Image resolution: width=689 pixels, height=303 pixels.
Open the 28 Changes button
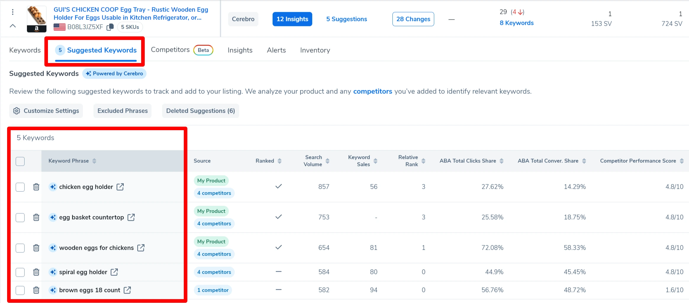[x=413, y=19]
